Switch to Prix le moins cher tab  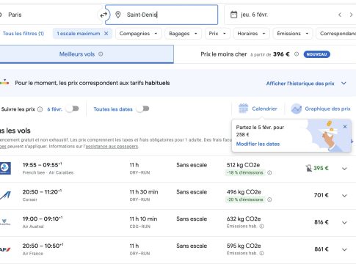click(x=265, y=54)
